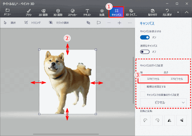Viewport: 192px width, 136px height.
Task: Zoom in with the plus button
Action: (x=119, y=23)
